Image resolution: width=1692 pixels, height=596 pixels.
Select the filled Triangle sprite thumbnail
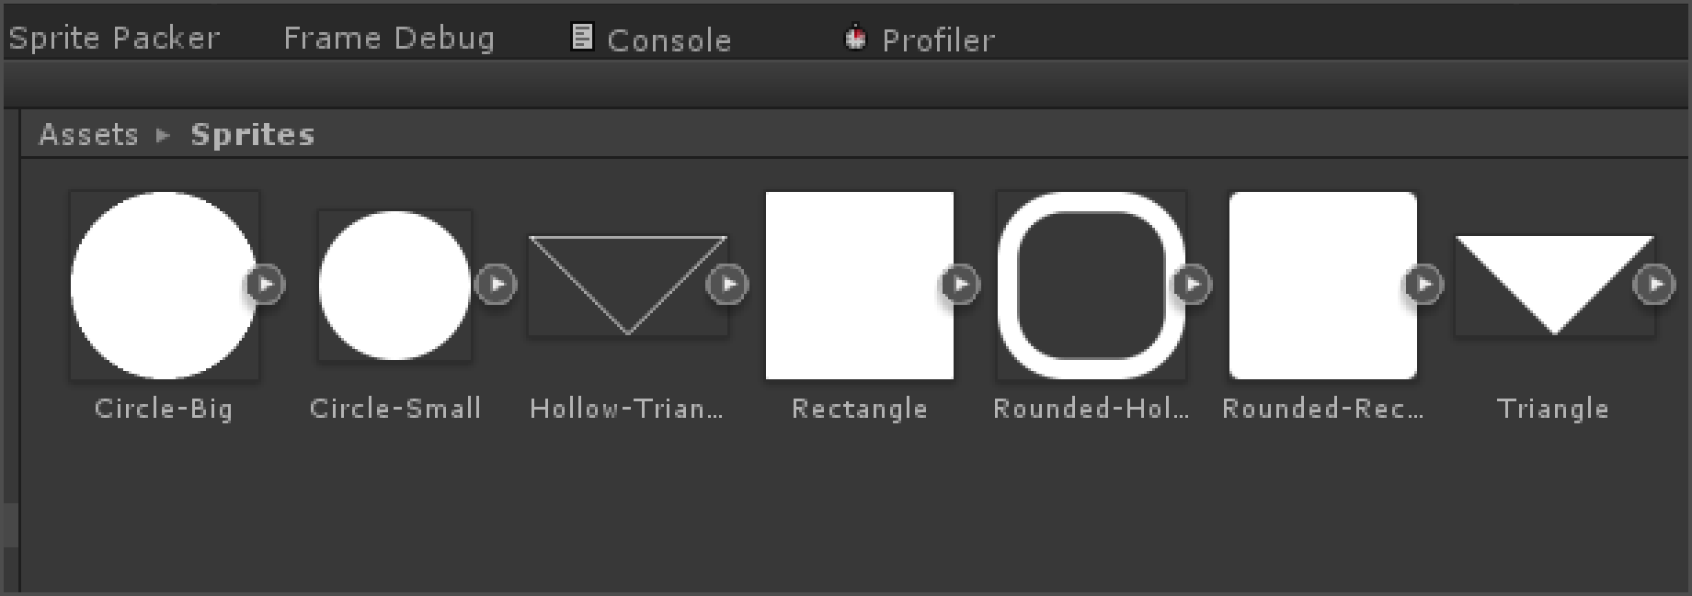tap(1554, 286)
